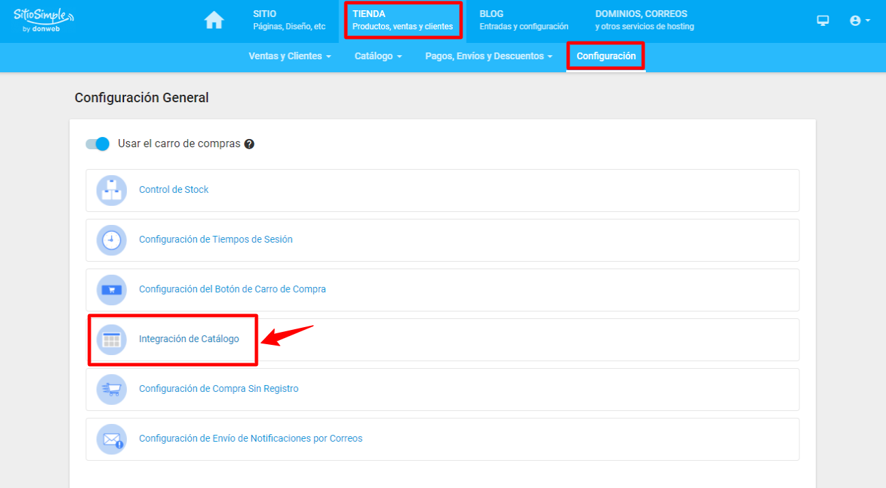This screenshot has width=886, height=488.
Task: Open Configuración del Botón de Carro de Compra
Action: coord(233,289)
